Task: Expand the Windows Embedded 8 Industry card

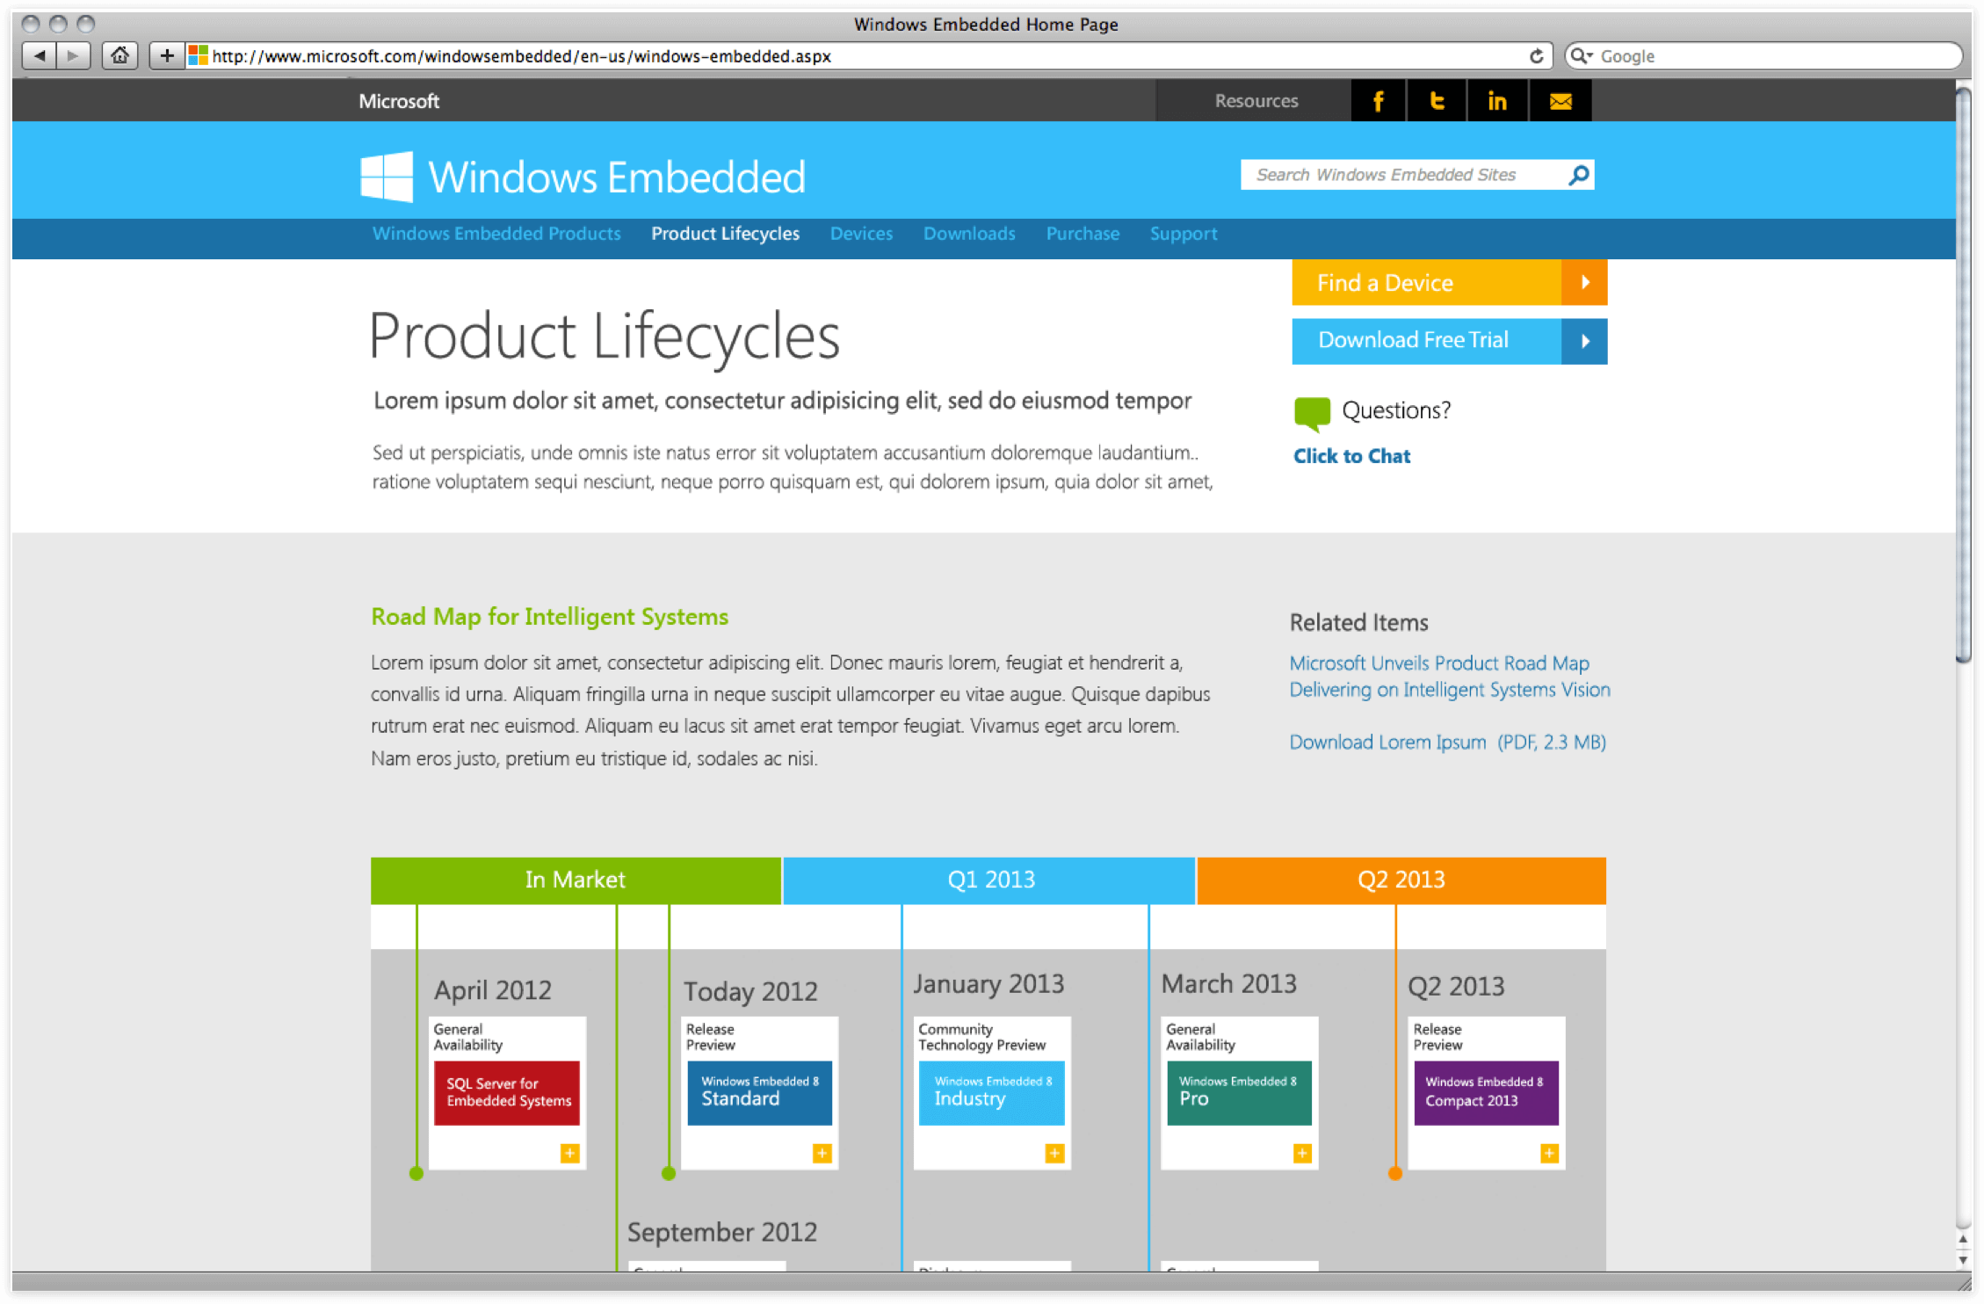Action: coord(1054,1153)
